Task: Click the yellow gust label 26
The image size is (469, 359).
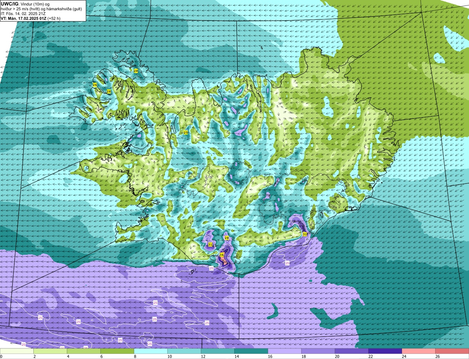Action: [95, 85]
